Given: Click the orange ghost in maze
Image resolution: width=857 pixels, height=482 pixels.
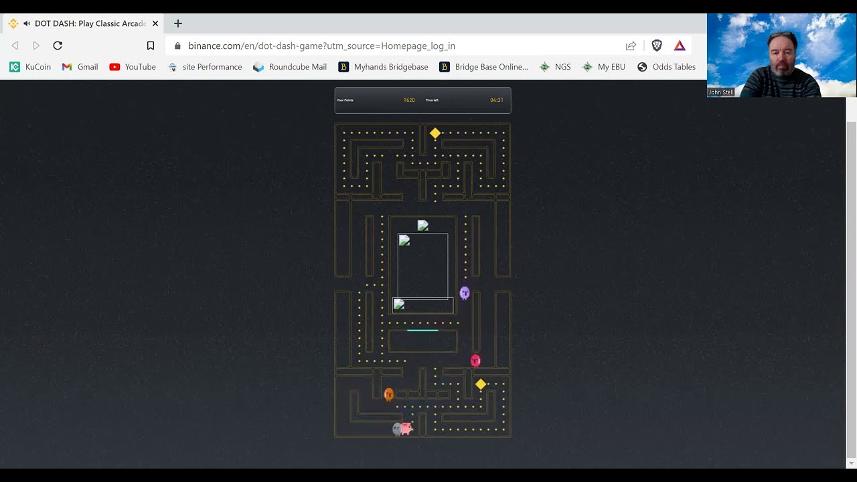Looking at the screenshot, I should [388, 394].
